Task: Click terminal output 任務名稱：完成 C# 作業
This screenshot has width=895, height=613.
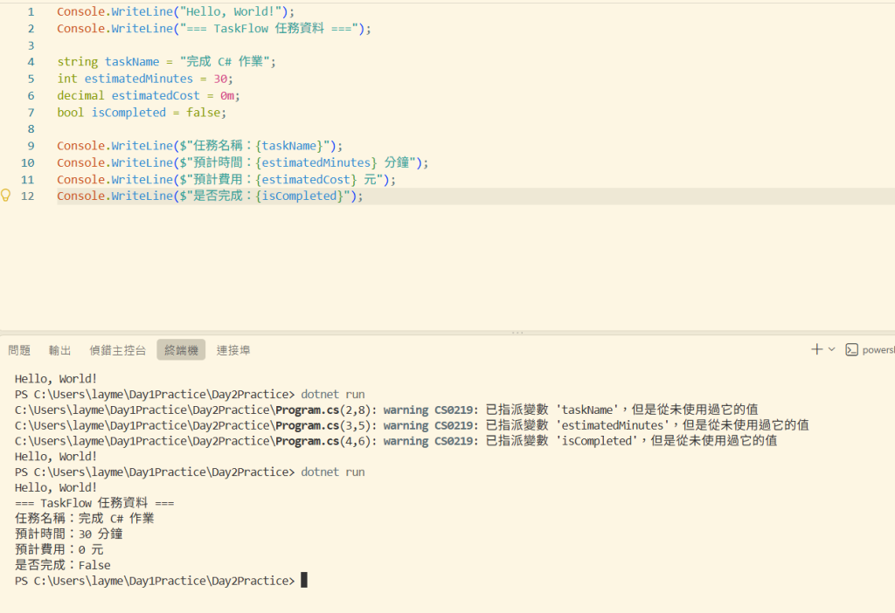Action: click(x=85, y=519)
